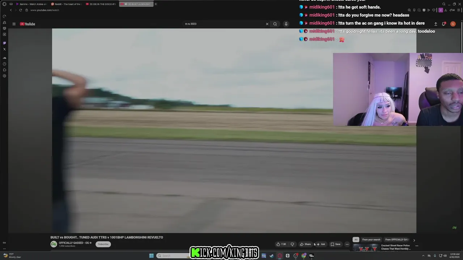Open the Opera GX taskbar icon
This screenshot has width=463, height=260.
(280, 256)
